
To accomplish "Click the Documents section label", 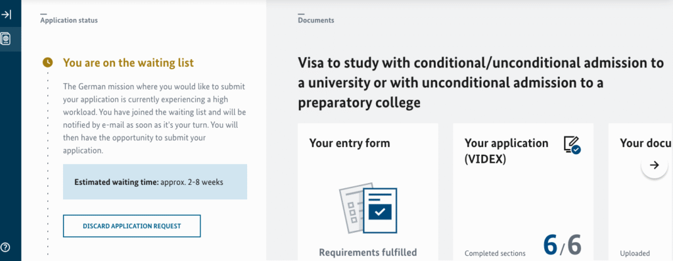I will click(316, 20).
